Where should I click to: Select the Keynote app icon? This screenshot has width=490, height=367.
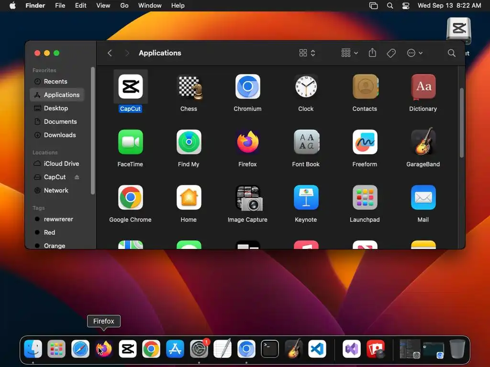click(306, 197)
